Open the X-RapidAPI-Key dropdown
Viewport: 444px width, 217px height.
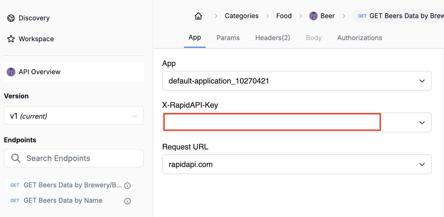tap(297, 123)
